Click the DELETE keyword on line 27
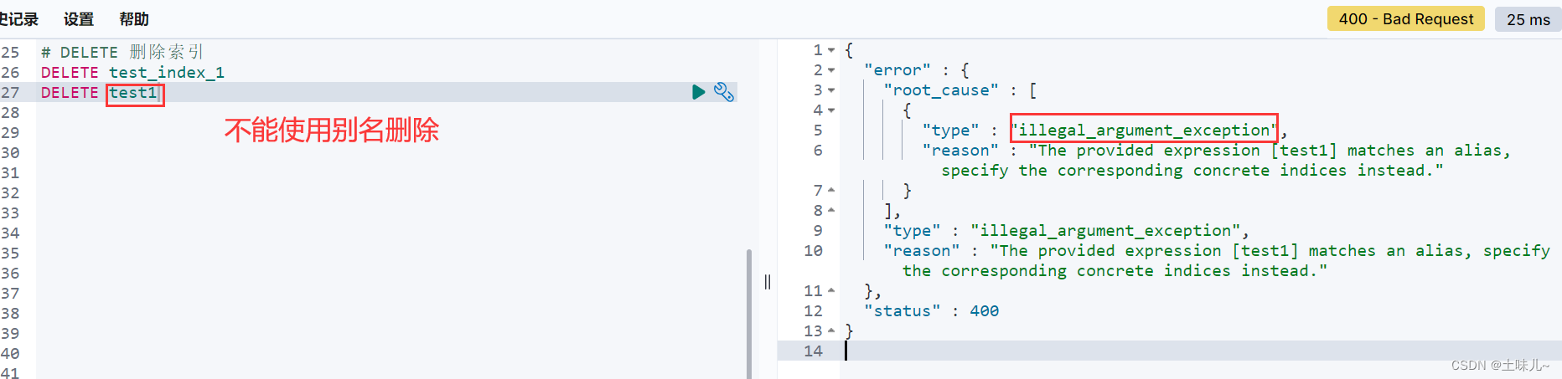 (x=70, y=92)
